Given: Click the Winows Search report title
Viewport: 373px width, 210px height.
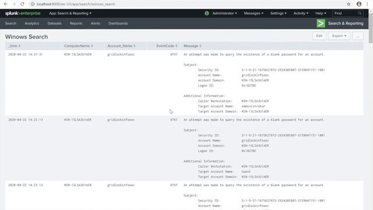Looking at the screenshot, I should [26, 37].
